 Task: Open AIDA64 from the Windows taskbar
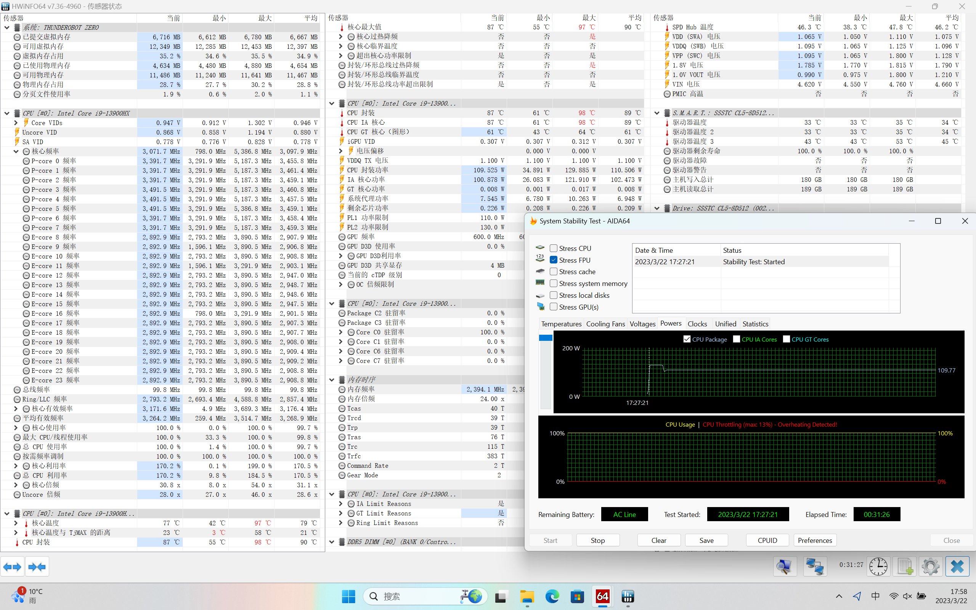click(x=602, y=596)
